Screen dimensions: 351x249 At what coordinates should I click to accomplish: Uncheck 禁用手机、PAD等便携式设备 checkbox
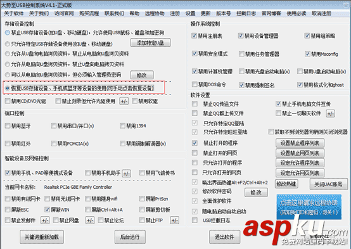coord(8,173)
